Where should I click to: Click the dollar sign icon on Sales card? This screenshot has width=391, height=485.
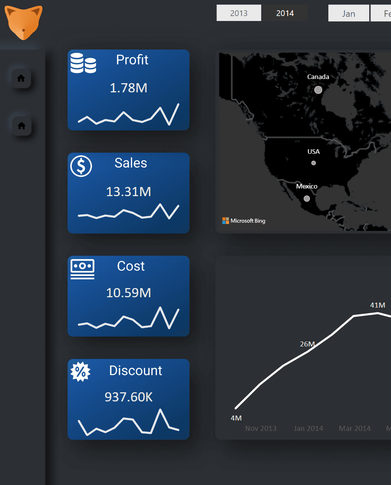(81, 166)
